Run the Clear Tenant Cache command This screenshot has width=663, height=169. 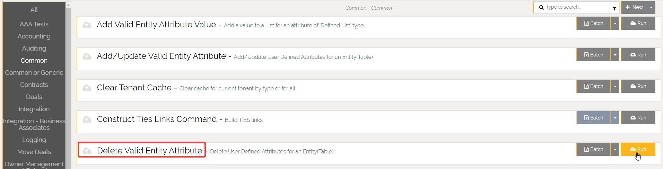638,86
